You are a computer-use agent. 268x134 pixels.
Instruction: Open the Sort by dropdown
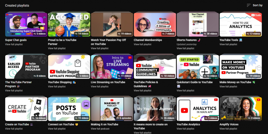255,5
